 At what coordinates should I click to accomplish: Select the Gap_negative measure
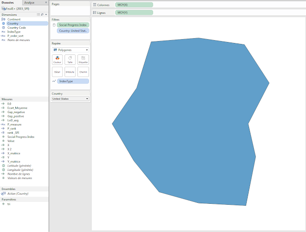(x=16, y=112)
